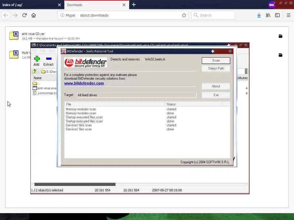Go forward in Mypal browser

point(15,15)
